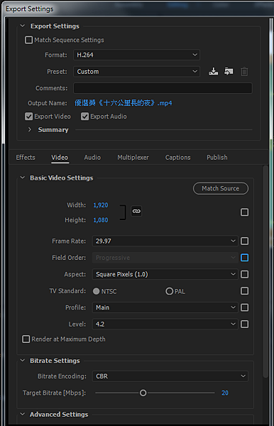The height and width of the screenshot is (426, 274).
Task: Expand the Summary section
Action: [30, 130]
